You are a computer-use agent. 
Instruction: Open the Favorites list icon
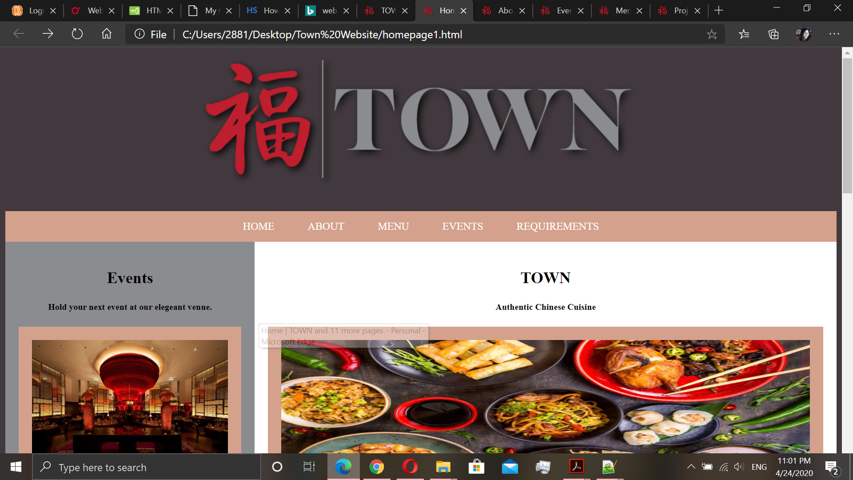coord(744,34)
